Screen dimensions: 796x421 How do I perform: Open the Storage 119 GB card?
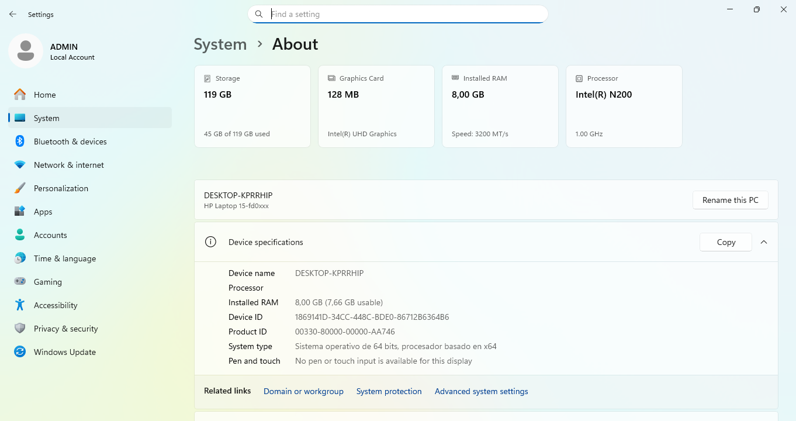click(252, 106)
